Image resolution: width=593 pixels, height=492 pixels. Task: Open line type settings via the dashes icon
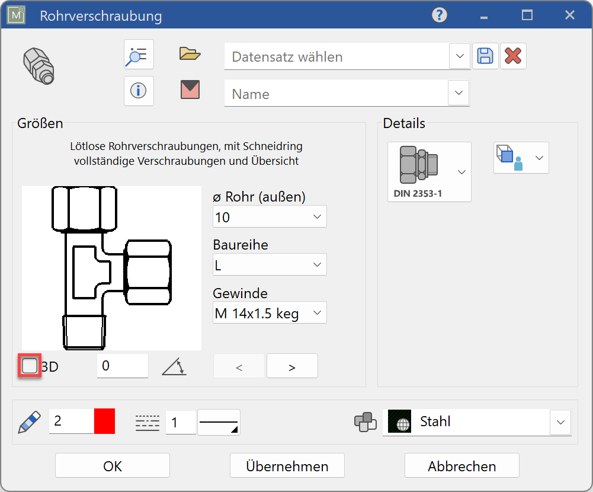click(146, 421)
